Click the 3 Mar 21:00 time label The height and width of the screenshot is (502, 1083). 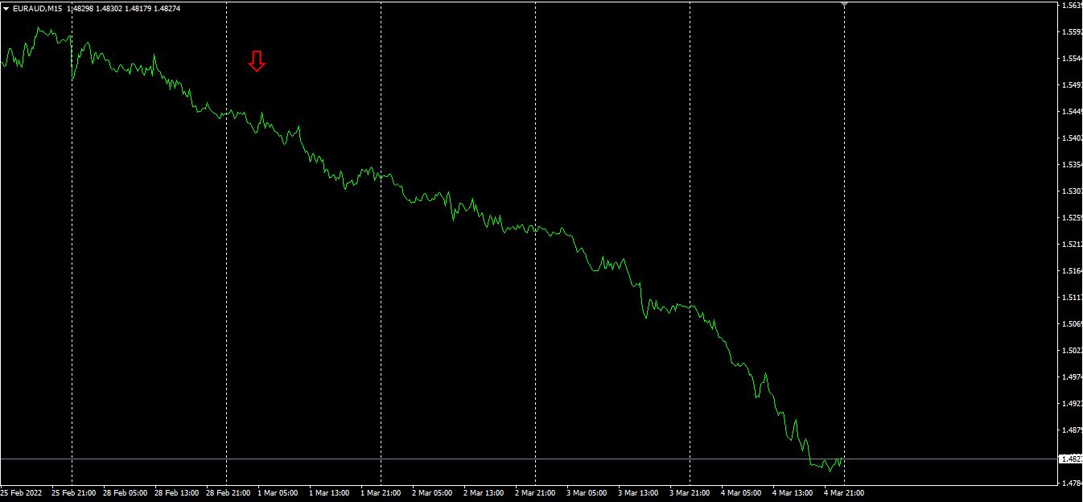690,492
